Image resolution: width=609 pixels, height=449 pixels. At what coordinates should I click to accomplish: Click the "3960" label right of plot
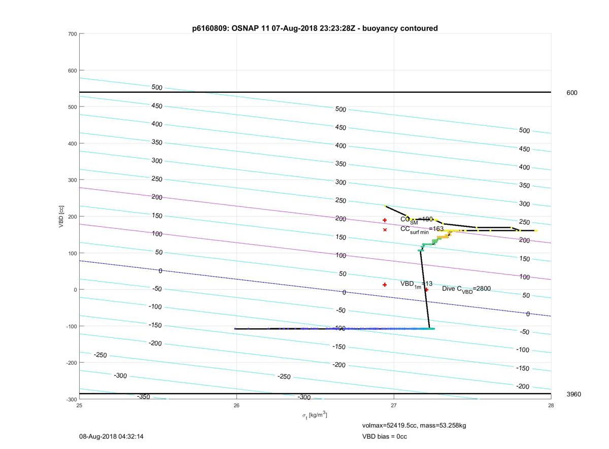click(x=574, y=394)
